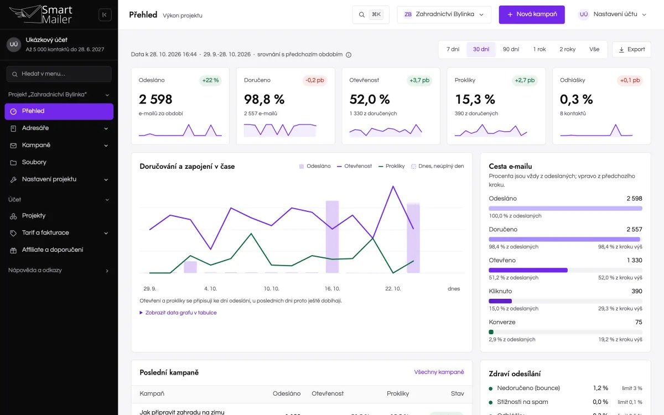Click the Affiliate a doporučení gift icon

click(x=13, y=250)
